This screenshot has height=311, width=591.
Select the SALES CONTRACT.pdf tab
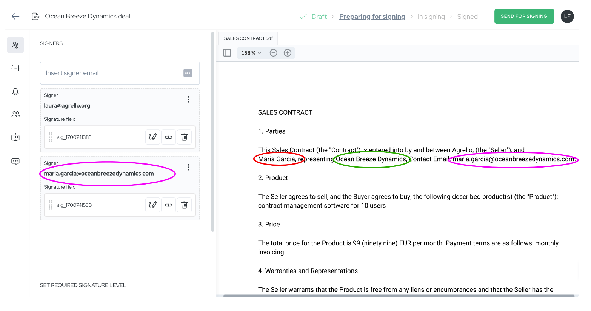coord(248,38)
